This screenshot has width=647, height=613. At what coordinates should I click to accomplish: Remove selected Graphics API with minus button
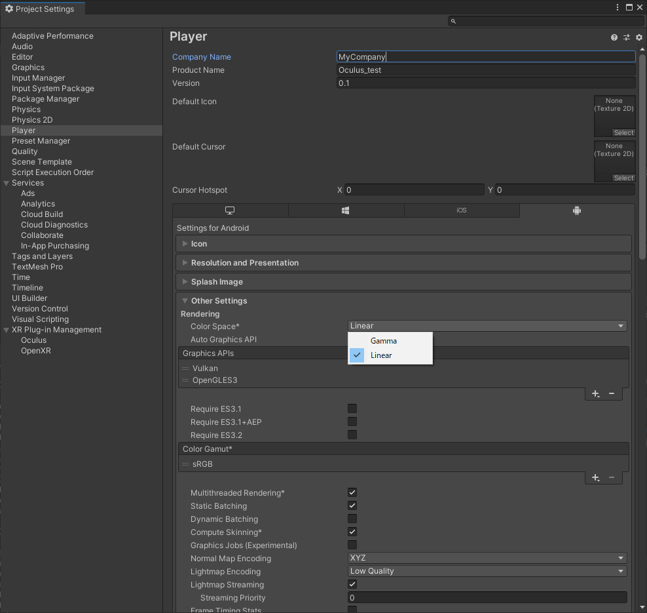(612, 393)
